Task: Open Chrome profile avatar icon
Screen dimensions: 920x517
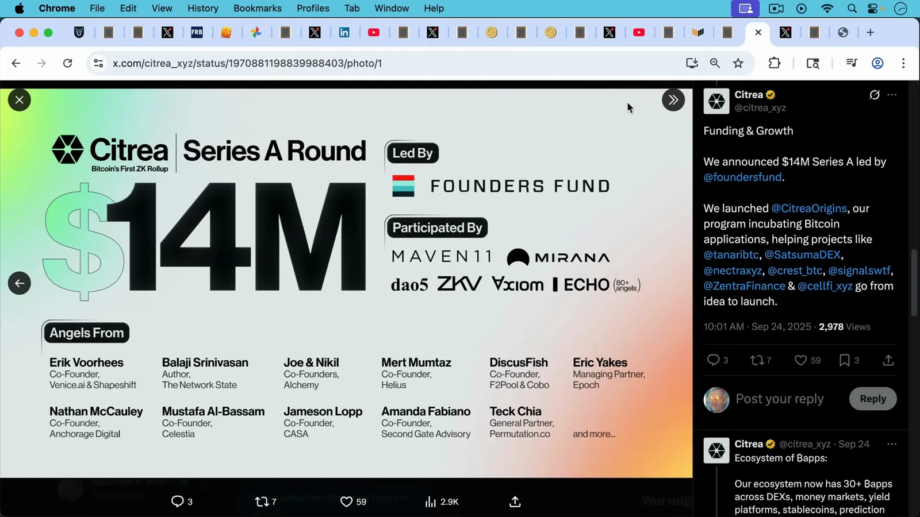Action: [877, 63]
